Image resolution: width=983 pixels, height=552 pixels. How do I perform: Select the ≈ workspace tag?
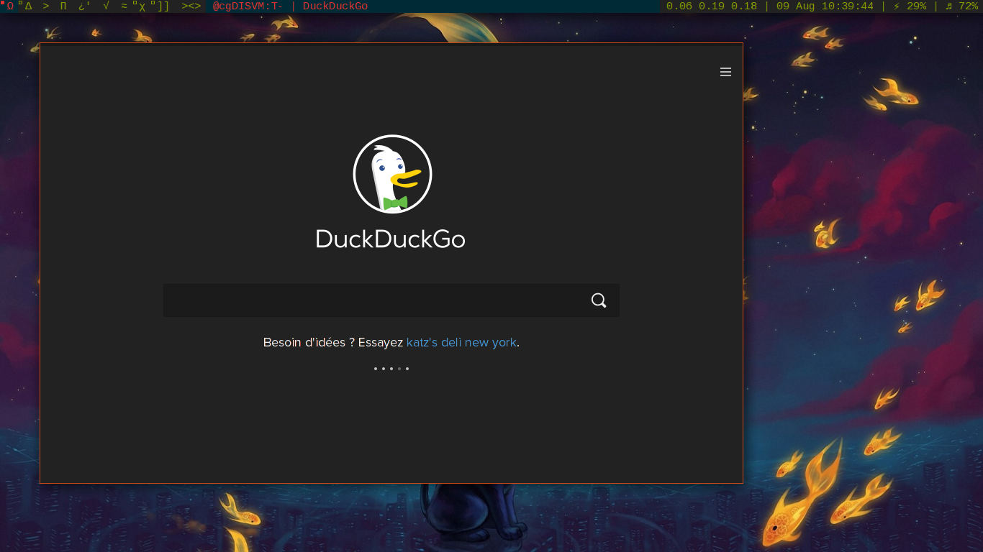pyautogui.click(x=124, y=6)
